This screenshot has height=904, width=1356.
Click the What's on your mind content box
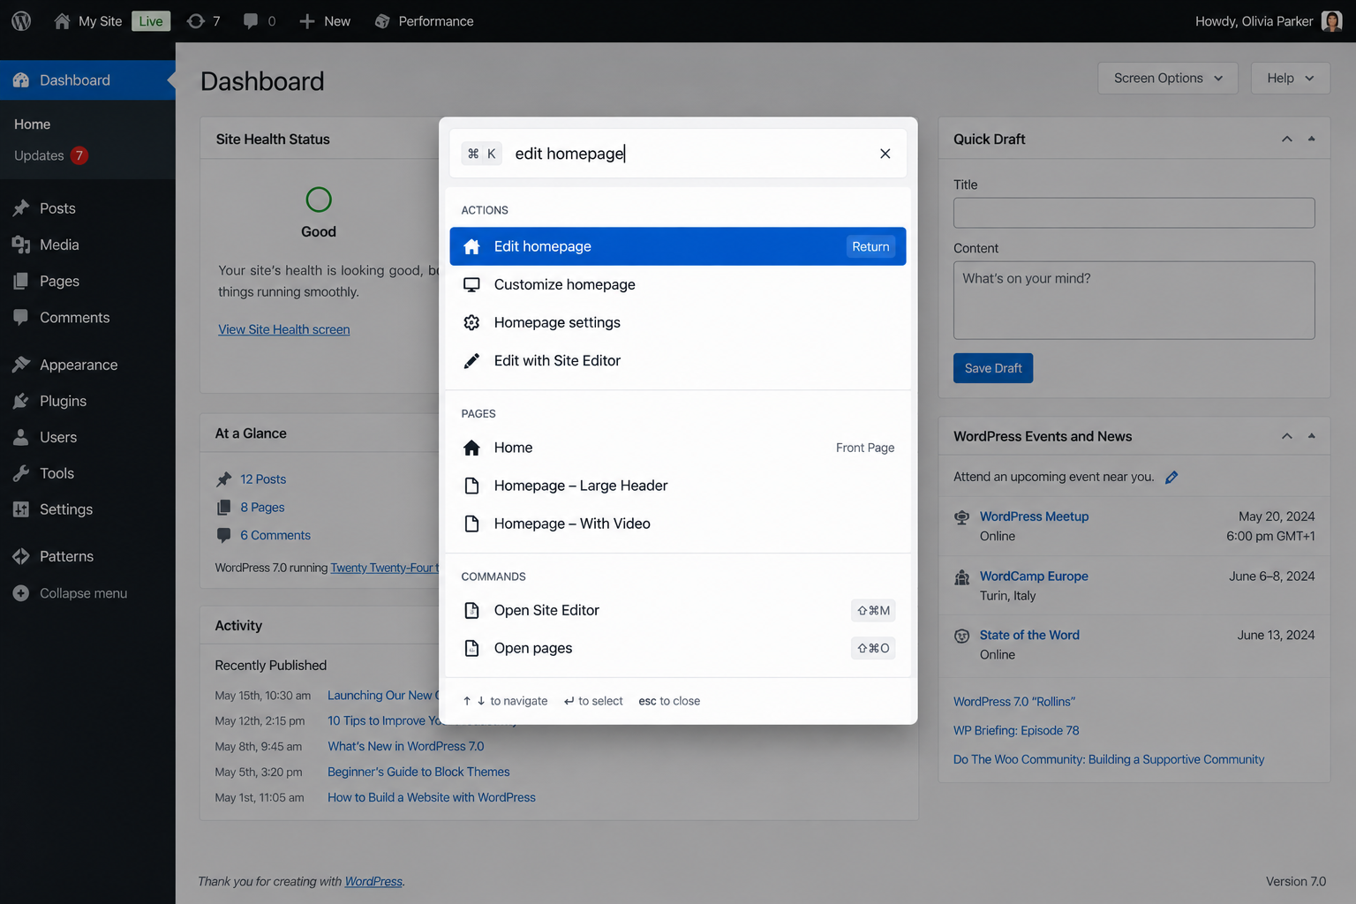pyautogui.click(x=1134, y=300)
